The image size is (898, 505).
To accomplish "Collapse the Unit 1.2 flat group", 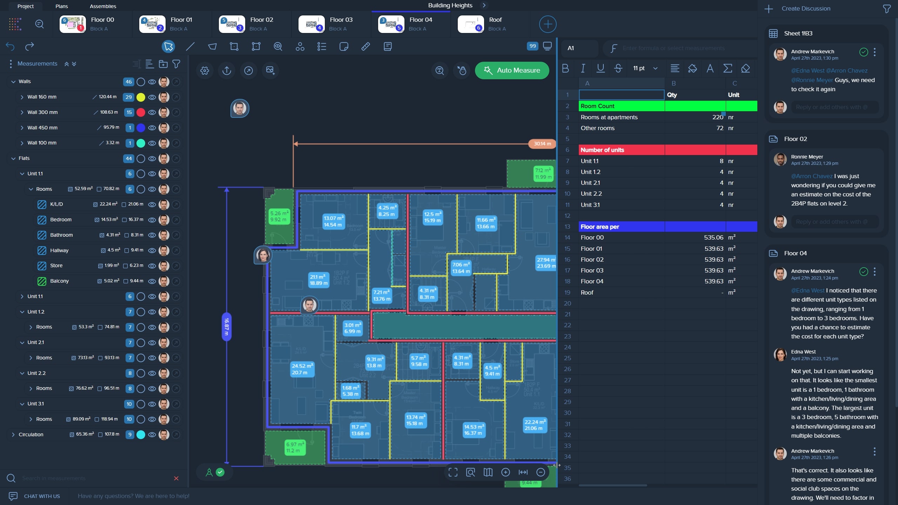I will pos(21,312).
